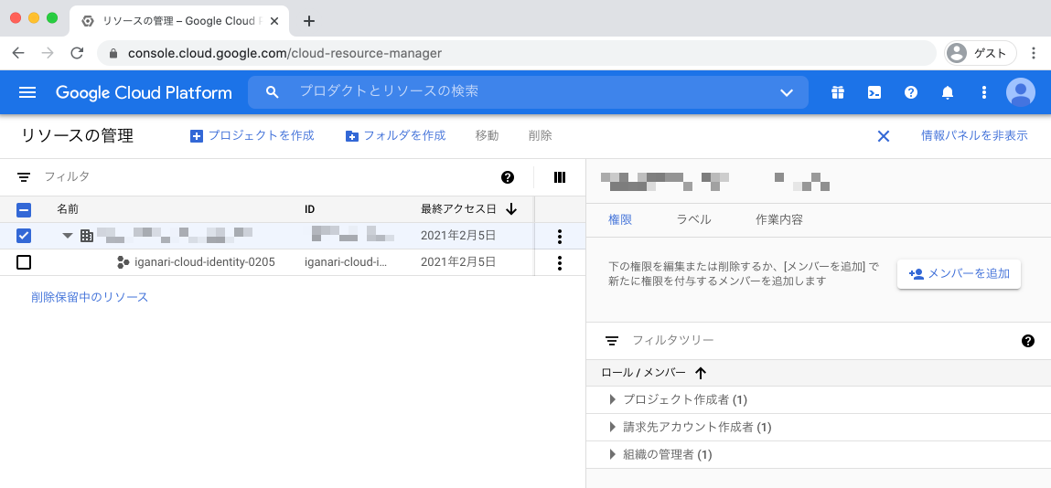This screenshot has height=488, width=1051.
Task: Select the リソースの管理 browser tab
Action: [179, 21]
